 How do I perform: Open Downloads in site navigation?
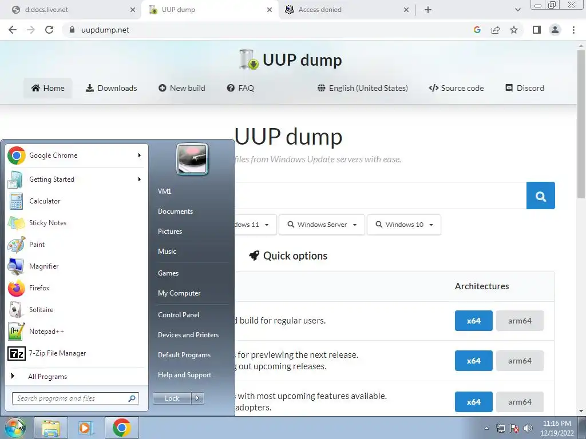[x=112, y=88]
